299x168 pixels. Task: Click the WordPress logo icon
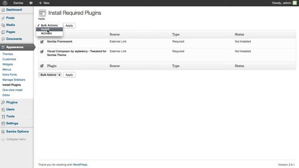5,3
